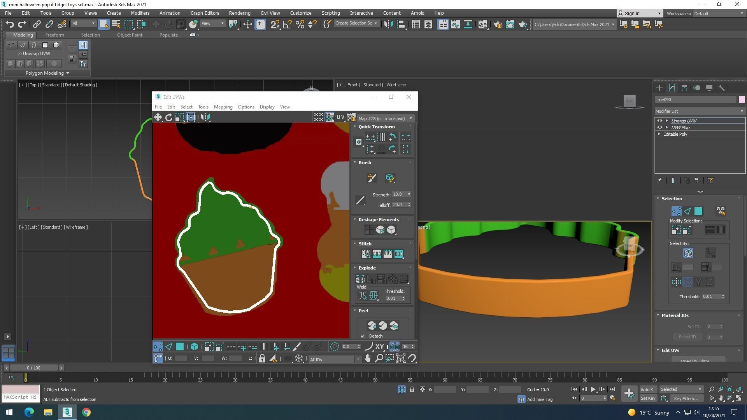The image size is (747, 420).
Task: Open the Graph Editors menu
Action: (205, 13)
